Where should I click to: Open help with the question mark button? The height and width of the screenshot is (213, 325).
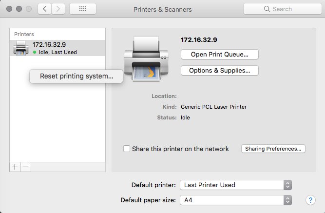[310, 200]
